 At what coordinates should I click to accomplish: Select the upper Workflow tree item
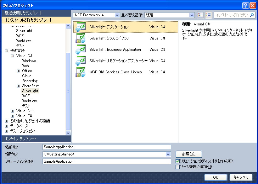tap(23, 41)
